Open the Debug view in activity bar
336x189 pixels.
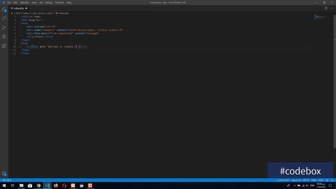pos(4,36)
